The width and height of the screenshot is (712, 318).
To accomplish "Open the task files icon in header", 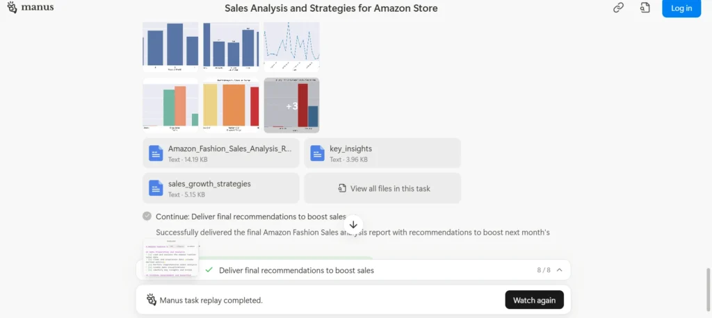I will coord(645,8).
